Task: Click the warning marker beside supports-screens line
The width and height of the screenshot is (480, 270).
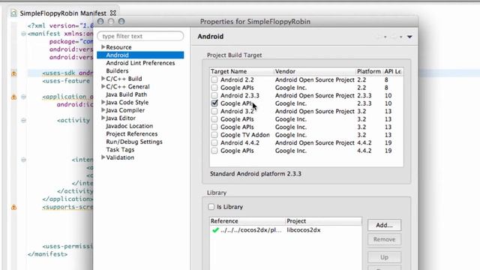Action: click(13, 207)
